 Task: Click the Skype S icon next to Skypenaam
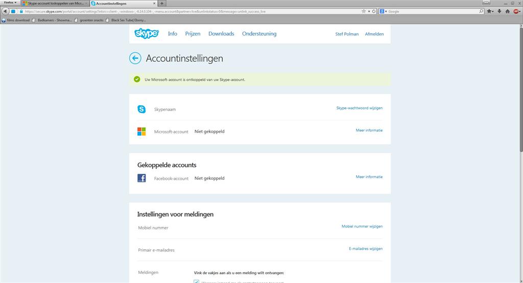[x=141, y=109]
